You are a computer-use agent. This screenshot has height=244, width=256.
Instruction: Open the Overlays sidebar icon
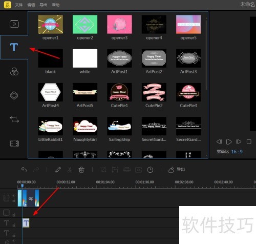tap(14, 95)
